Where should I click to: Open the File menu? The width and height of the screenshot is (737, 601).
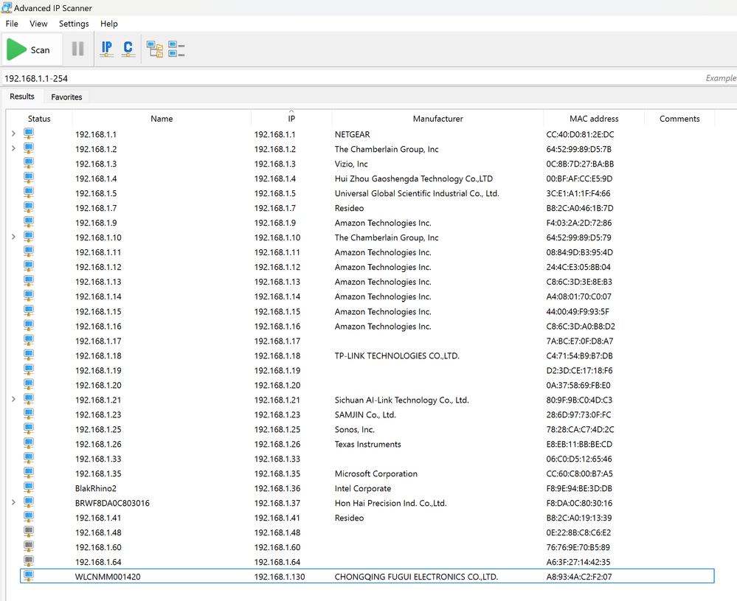click(12, 24)
